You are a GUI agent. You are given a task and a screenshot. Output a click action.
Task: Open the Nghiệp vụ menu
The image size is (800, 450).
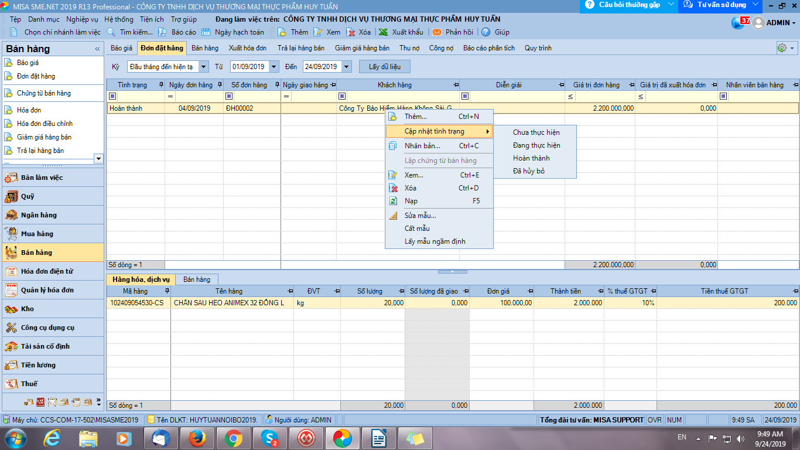[82, 19]
